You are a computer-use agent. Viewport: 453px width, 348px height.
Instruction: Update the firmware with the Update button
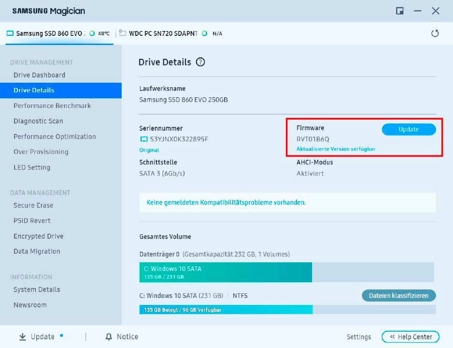pos(408,130)
